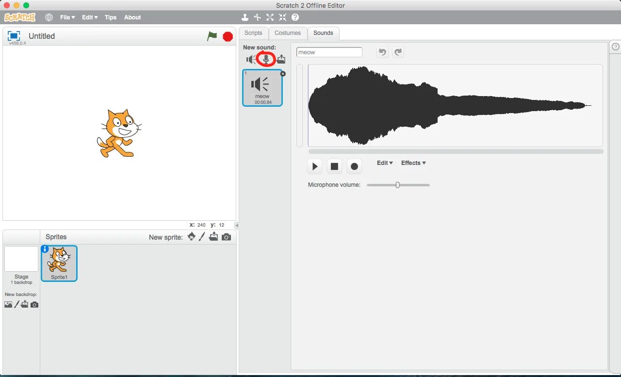Choose sound from library speaker icon
The image size is (621, 377).
(251, 59)
